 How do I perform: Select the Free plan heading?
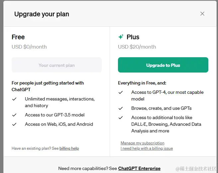[x=18, y=37]
